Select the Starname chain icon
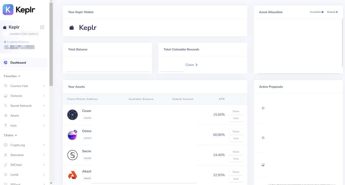Image resolution: width=345 pixels, height=185 pixels. pos(5,155)
